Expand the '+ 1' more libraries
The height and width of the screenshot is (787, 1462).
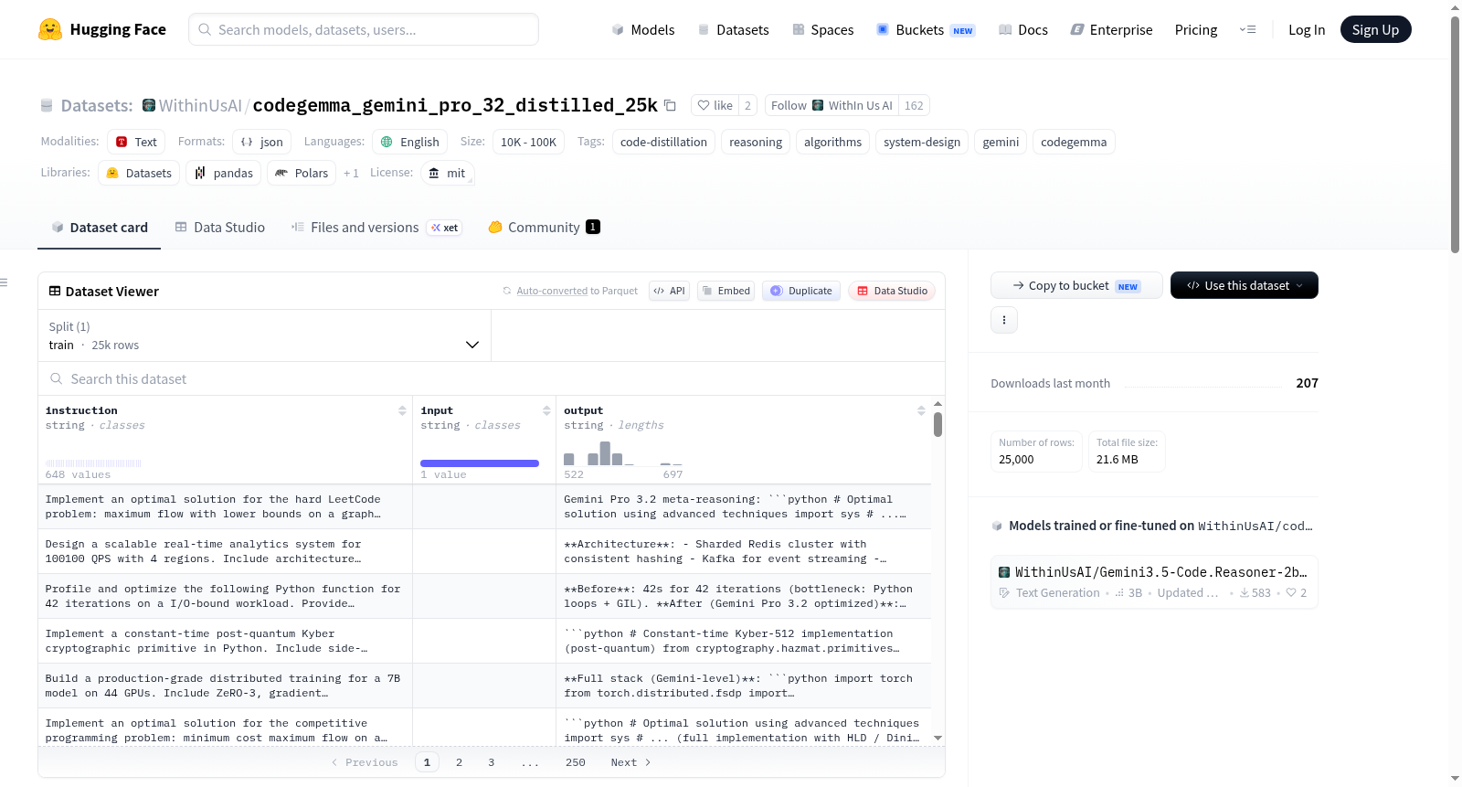click(x=351, y=173)
